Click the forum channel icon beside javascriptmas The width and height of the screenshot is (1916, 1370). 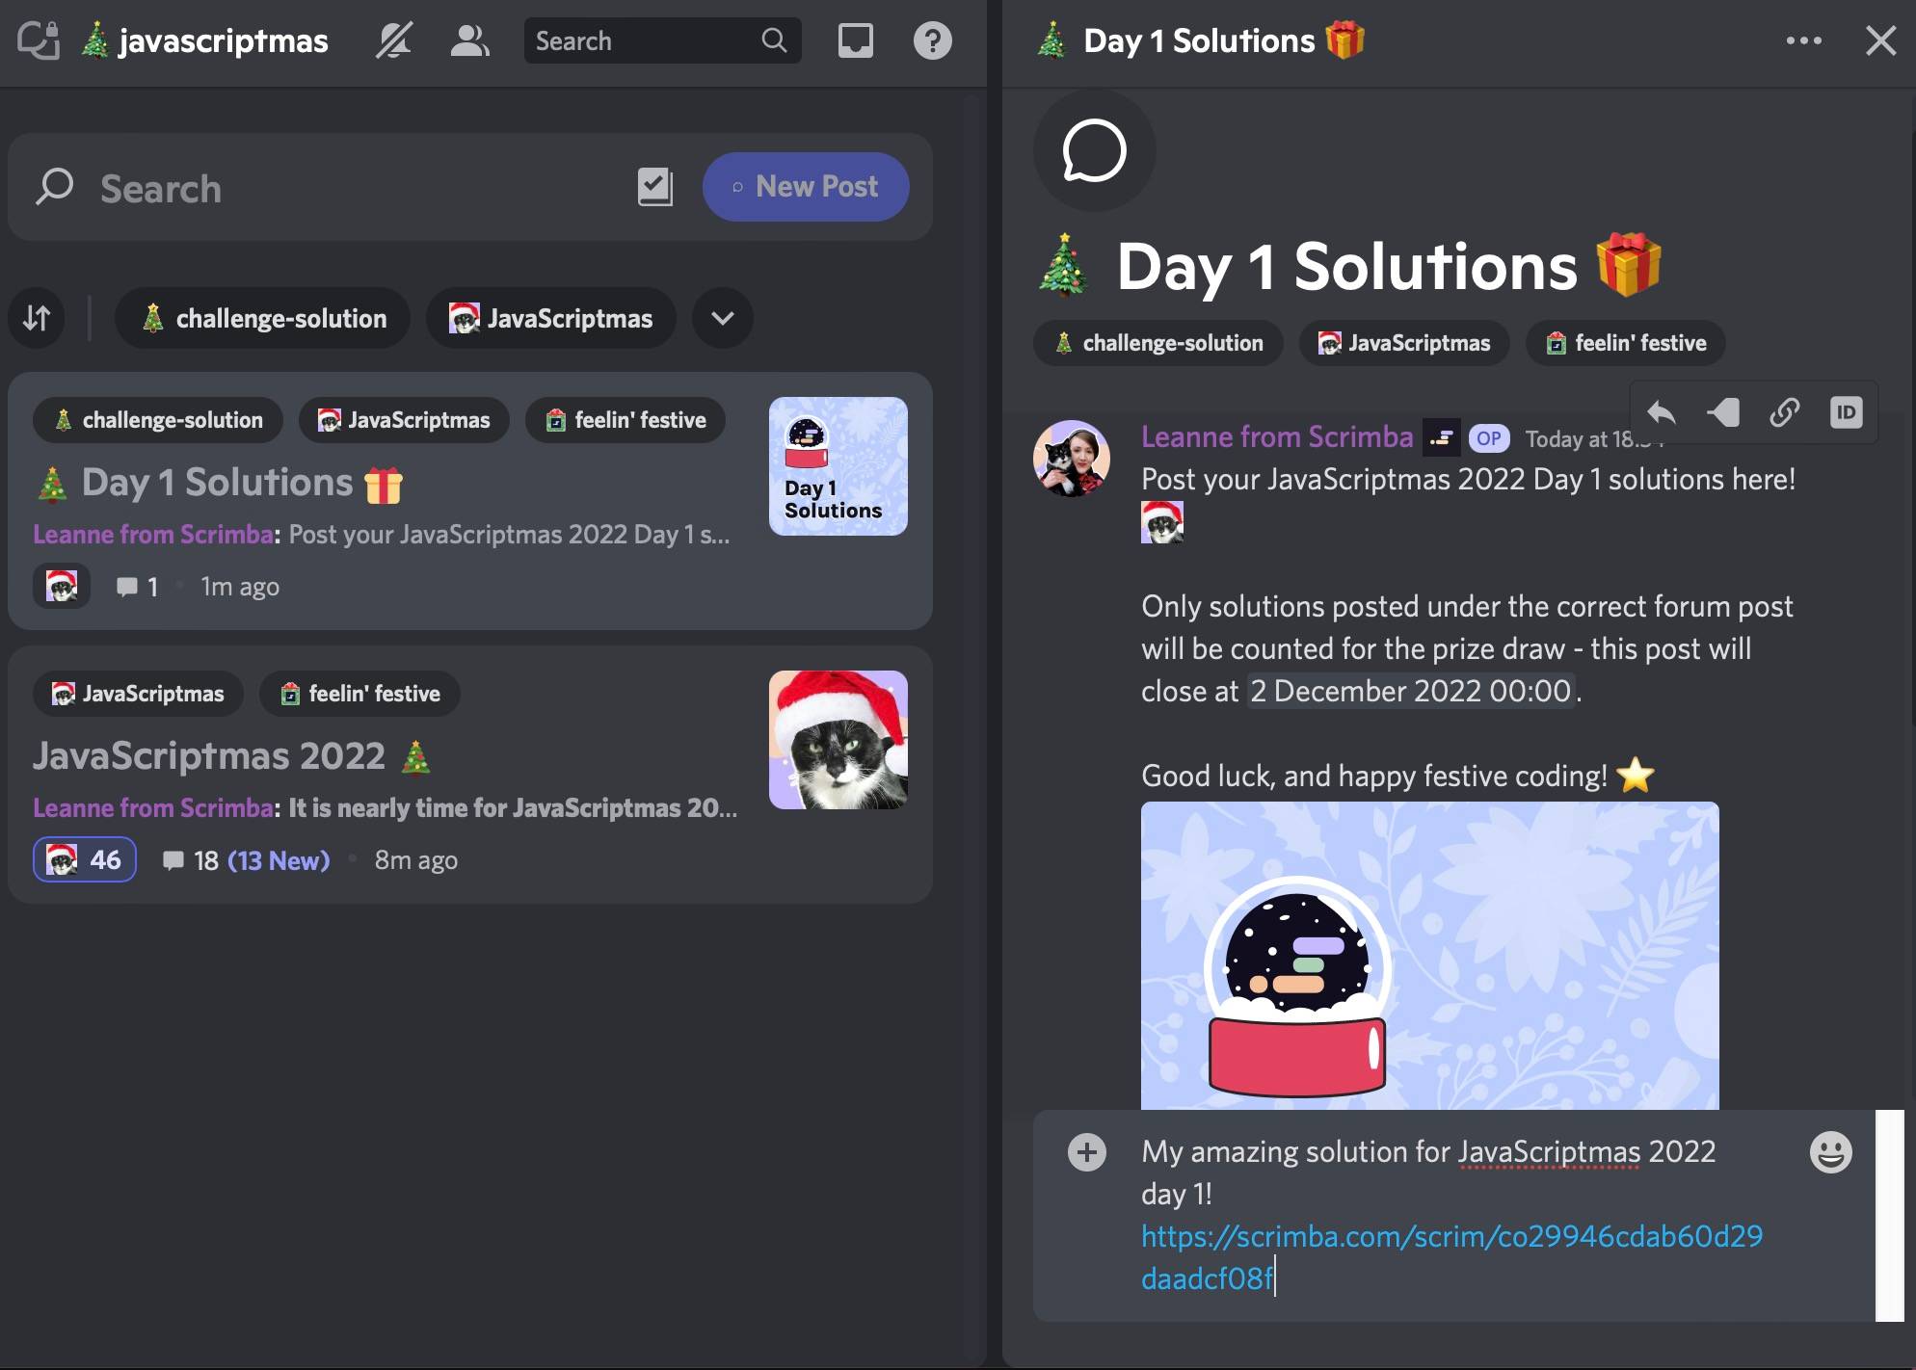pyautogui.click(x=39, y=40)
